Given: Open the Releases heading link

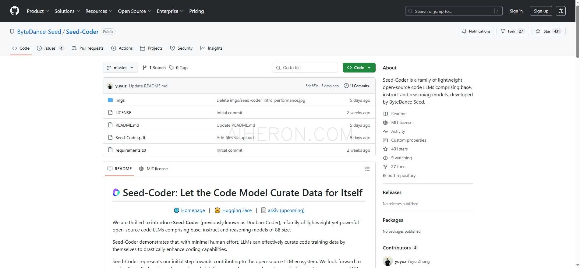Looking at the screenshot, I should (392, 192).
